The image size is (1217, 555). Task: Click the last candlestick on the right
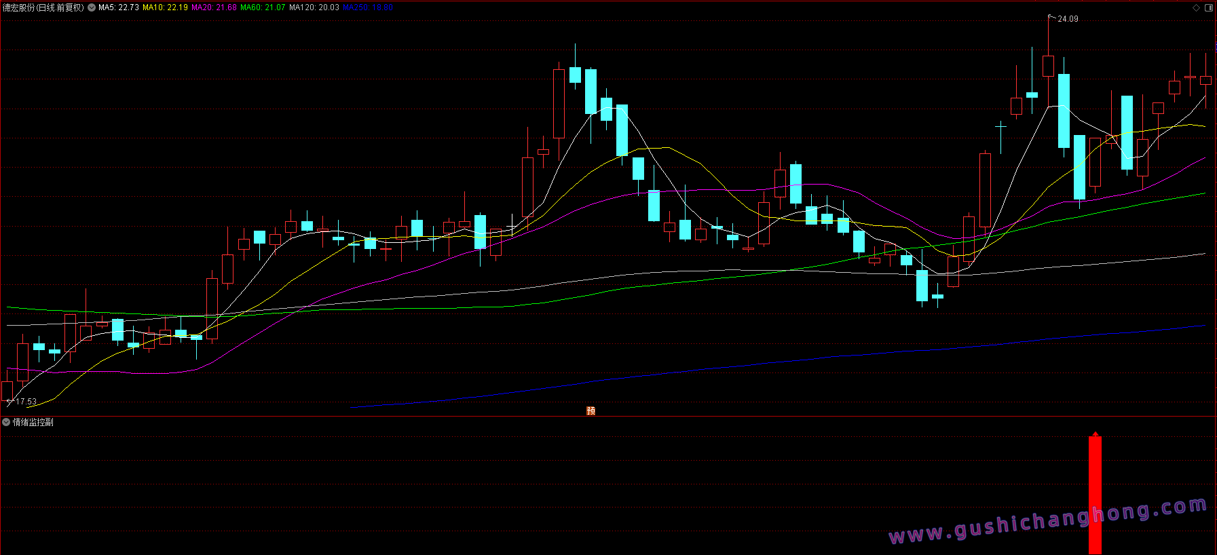[1205, 81]
